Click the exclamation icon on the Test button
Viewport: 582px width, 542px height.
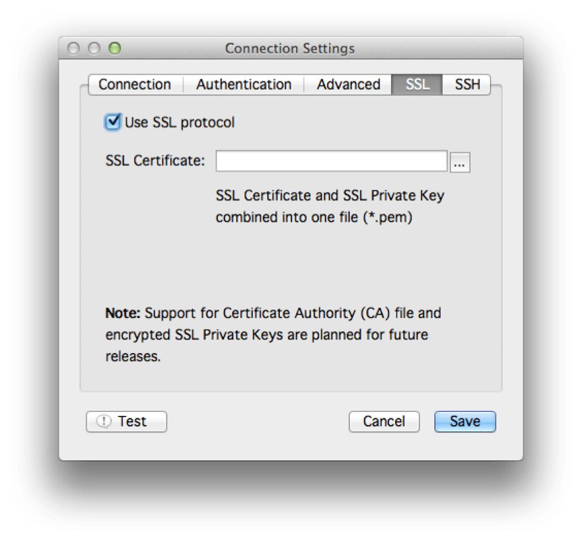tap(104, 422)
